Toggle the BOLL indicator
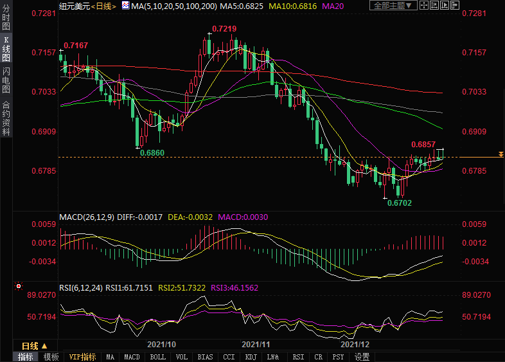Image resolution: width=505 pixels, height=362 pixels. (x=157, y=357)
